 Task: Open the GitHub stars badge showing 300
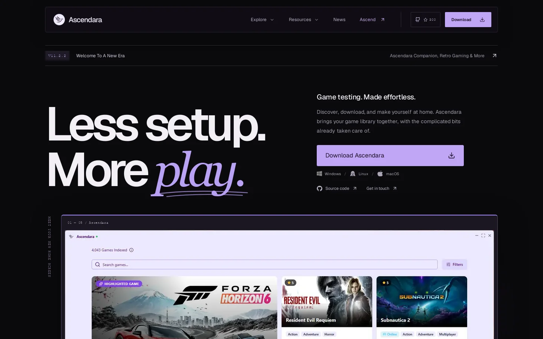point(425,20)
